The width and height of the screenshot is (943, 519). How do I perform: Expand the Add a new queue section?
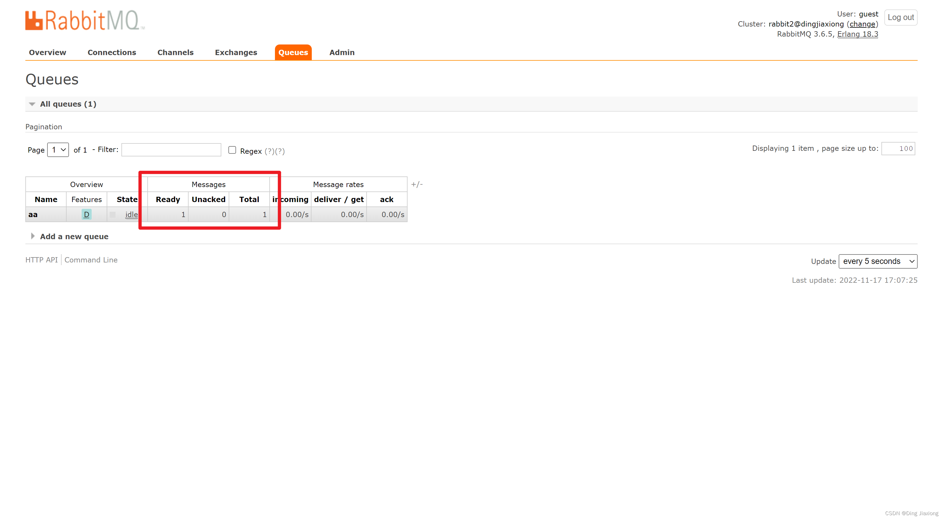pyautogui.click(x=74, y=237)
